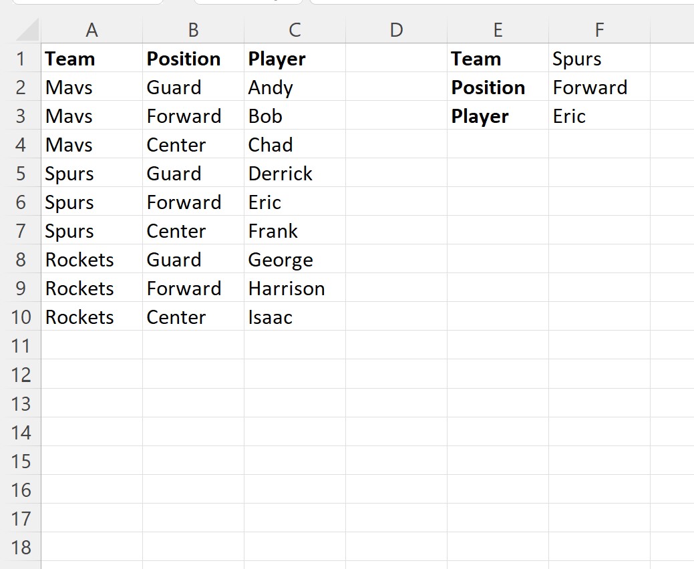Screen dimensions: 694x569
Task: Select cell F2 containing Forward
Action: point(599,87)
